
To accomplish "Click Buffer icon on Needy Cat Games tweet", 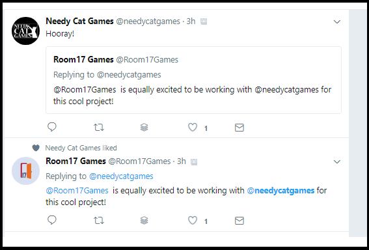I will pos(144,128).
